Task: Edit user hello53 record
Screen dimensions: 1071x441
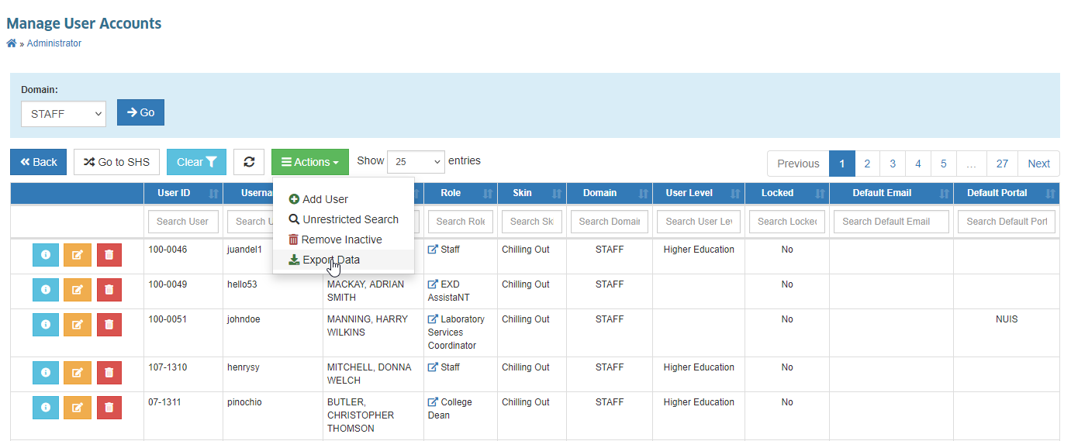Action: (x=78, y=289)
